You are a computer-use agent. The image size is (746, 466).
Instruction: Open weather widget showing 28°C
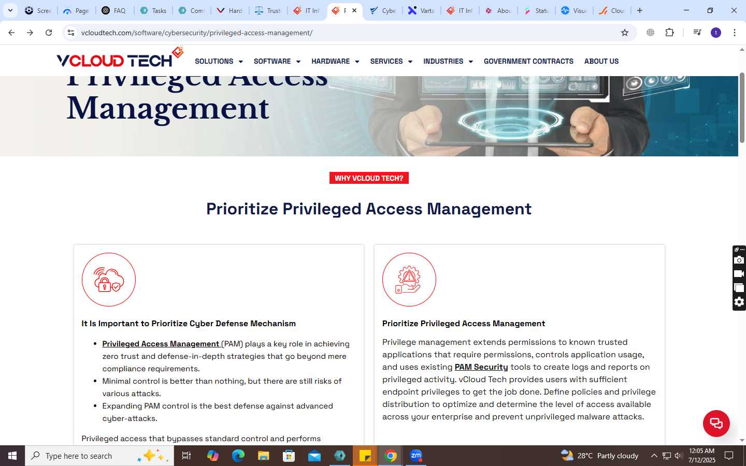(600, 456)
